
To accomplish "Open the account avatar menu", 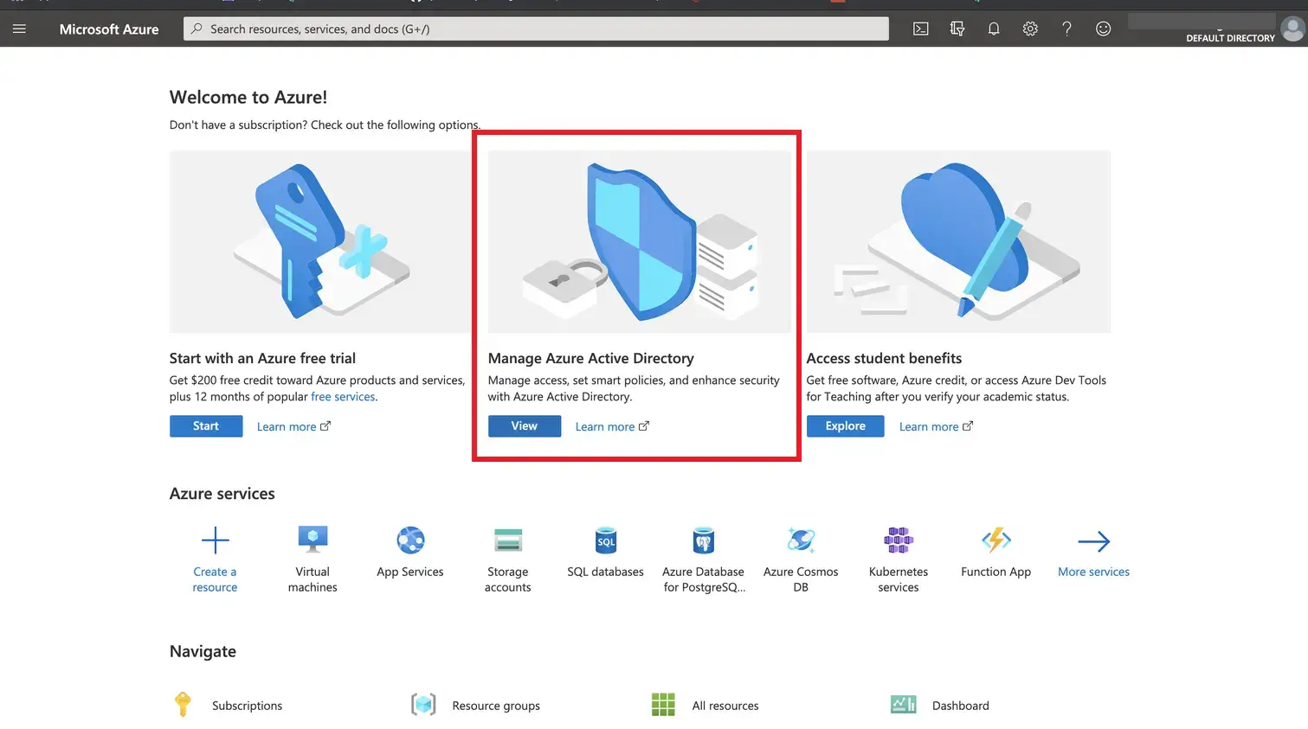I will click(x=1291, y=29).
